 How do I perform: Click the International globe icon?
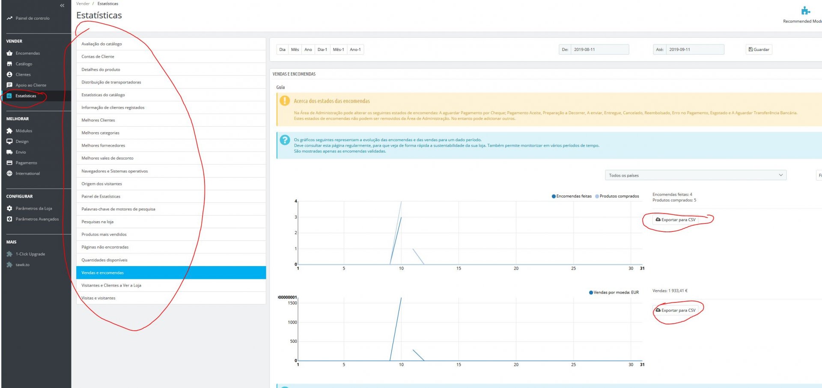(9, 174)
